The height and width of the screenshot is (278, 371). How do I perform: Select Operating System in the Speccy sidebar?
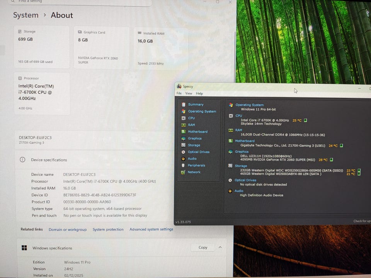click(x=202, y=111)
